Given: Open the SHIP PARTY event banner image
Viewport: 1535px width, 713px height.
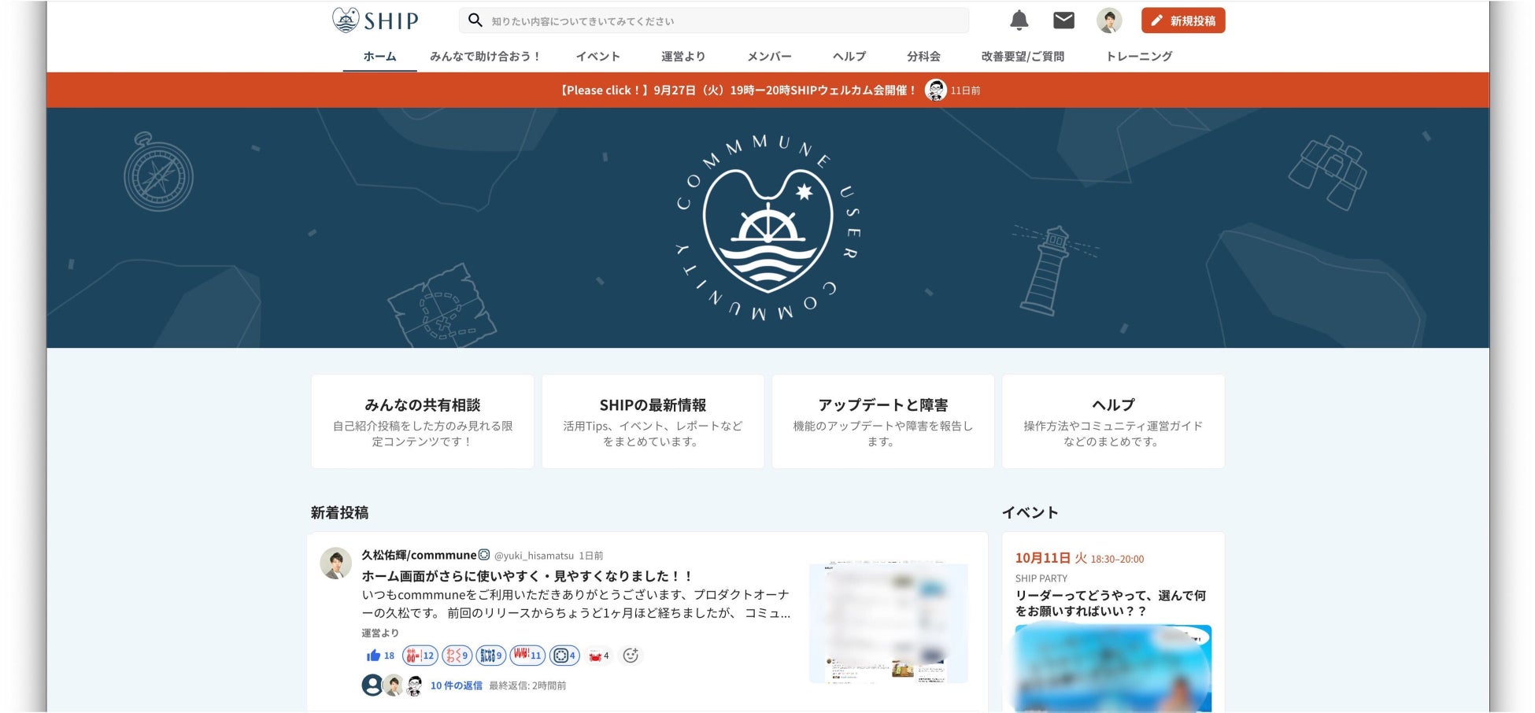Looking at the screenshot, I should point(1113,668).
